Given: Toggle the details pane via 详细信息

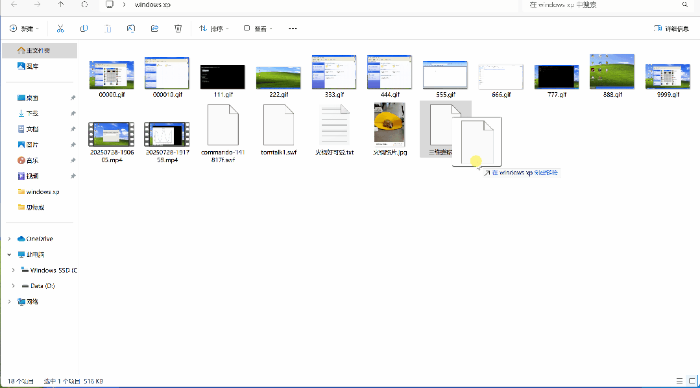Looking at the screenshot, I should [670, 28].
